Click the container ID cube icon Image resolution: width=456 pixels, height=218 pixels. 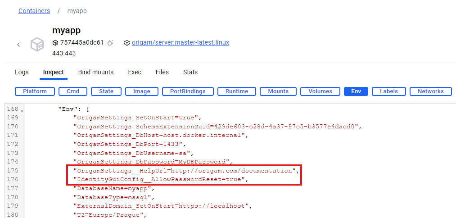(55, 43)
